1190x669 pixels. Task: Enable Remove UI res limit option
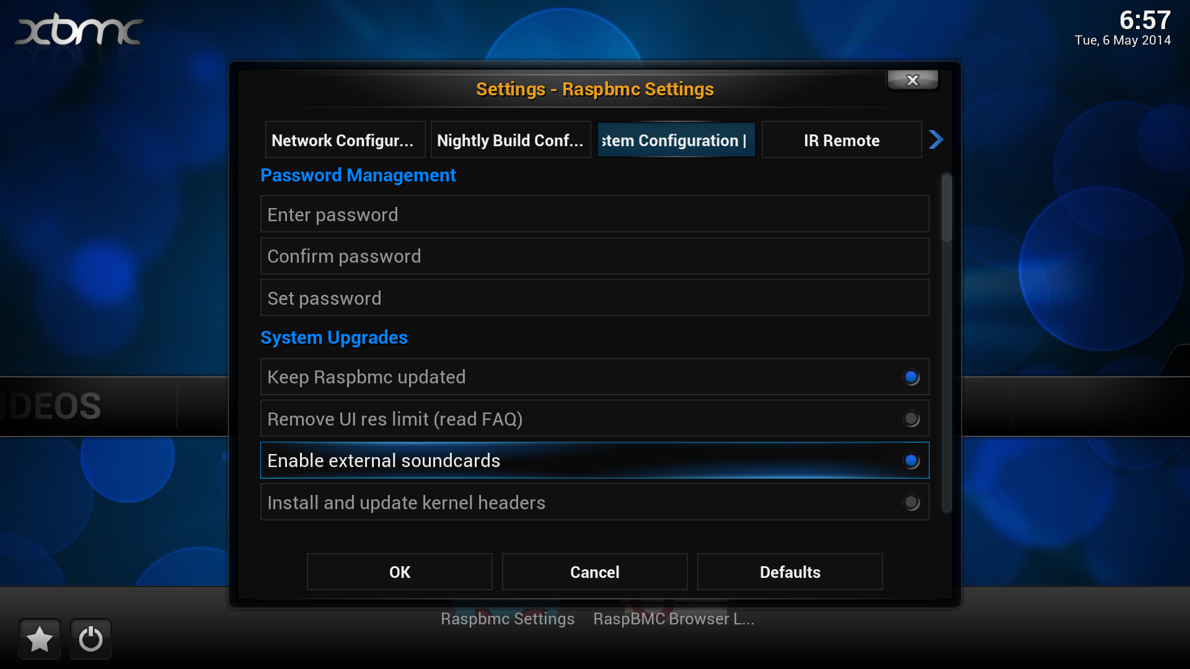[911, 419]
